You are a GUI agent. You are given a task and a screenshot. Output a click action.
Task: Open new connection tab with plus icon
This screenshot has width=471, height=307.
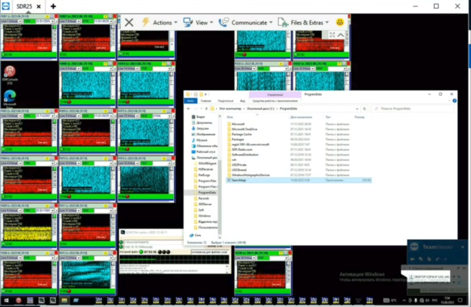[x=54, y=6]
